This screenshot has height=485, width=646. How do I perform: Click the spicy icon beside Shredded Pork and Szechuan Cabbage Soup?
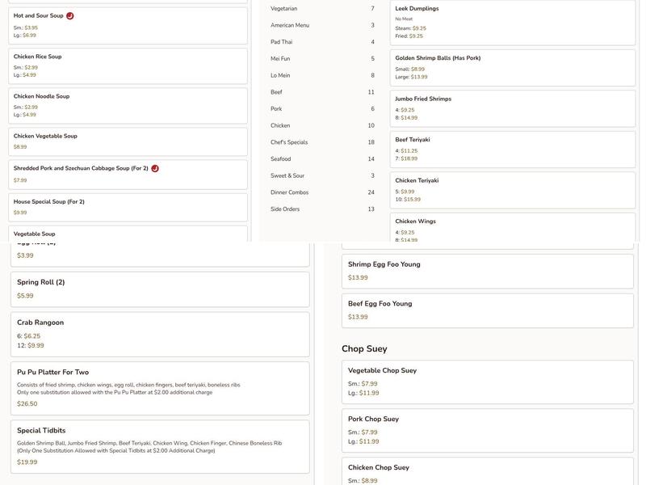pos(155,168)
